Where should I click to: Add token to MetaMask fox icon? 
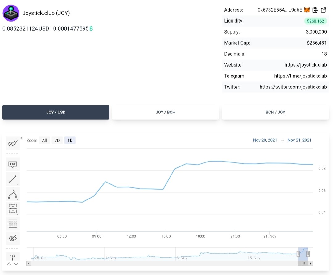pyautogui.click(x=307, y=10)
